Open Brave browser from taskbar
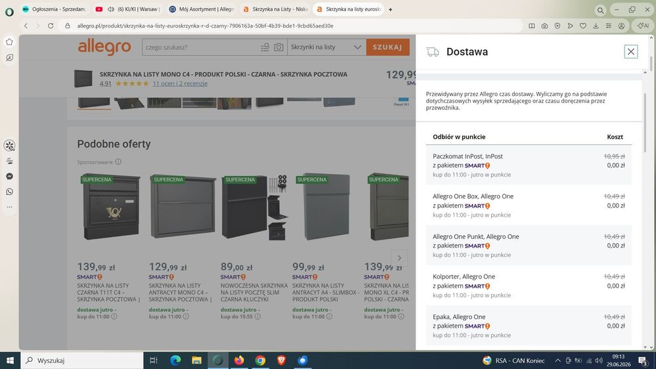 pyautogui.click(x=282, y=360)
